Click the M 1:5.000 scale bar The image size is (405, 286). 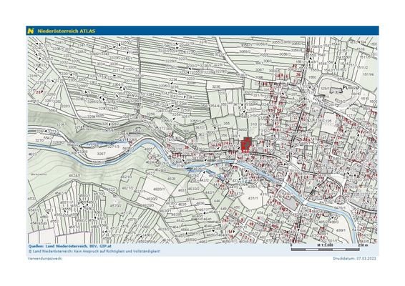[x=325, y=247]
